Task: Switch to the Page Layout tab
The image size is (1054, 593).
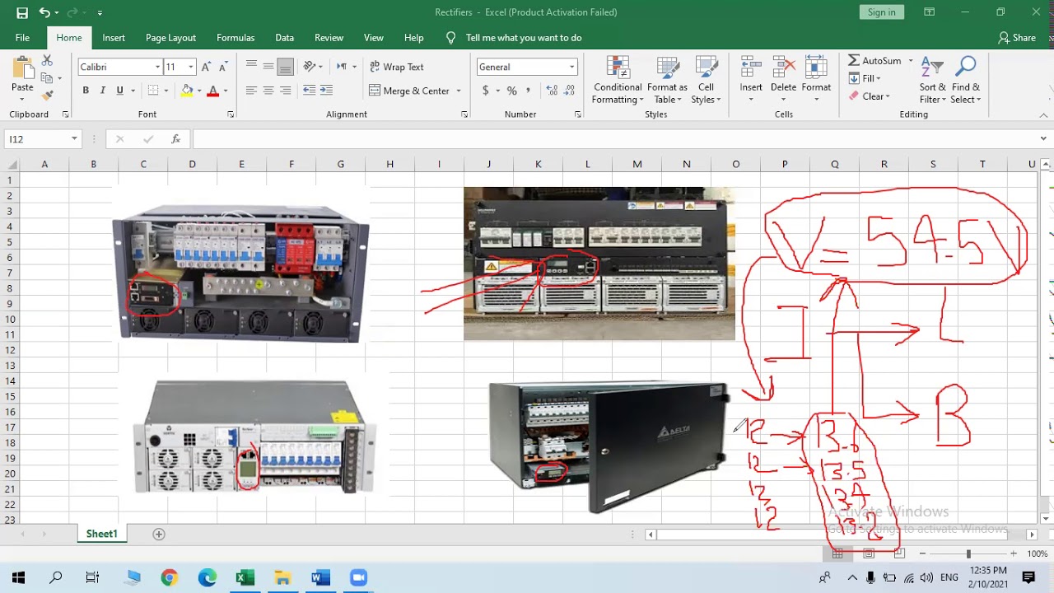Action: pyautogui.click(x=170, y=38)
